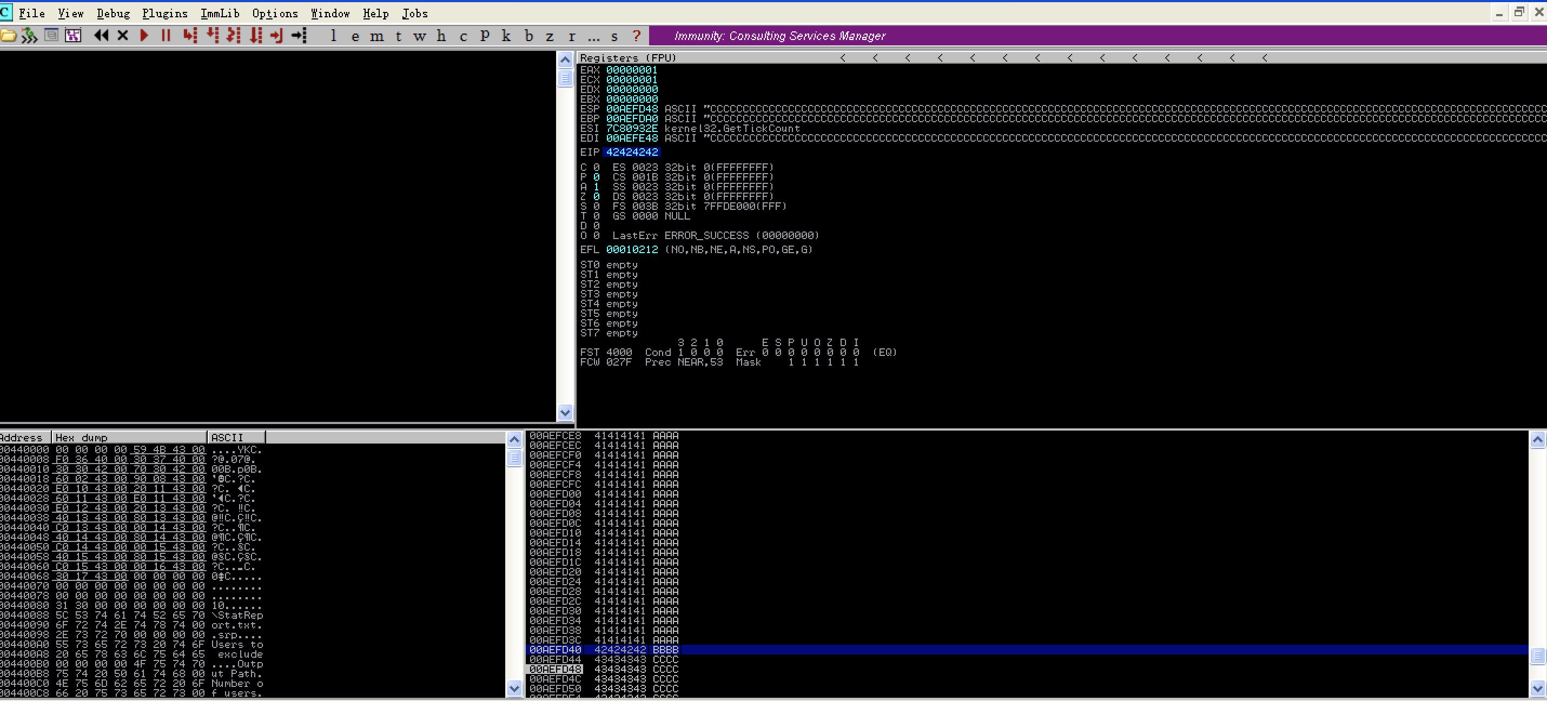Screen dimensions: 1547x701
Task: Show the call stack with the k button
Action: point(506,36)
